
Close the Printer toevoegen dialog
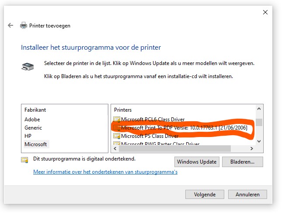pyautogui.click(x=265, y=13)
